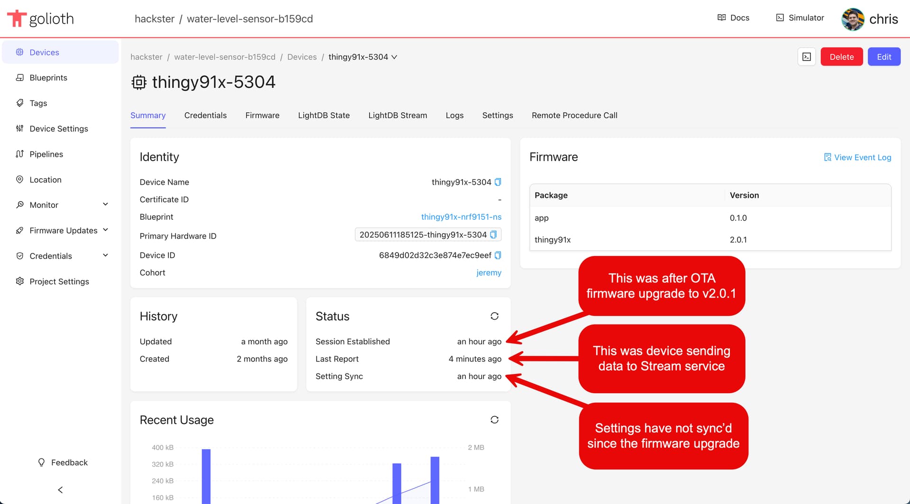Switch to the LightDB Stream tab

click(x=398, y=115)
